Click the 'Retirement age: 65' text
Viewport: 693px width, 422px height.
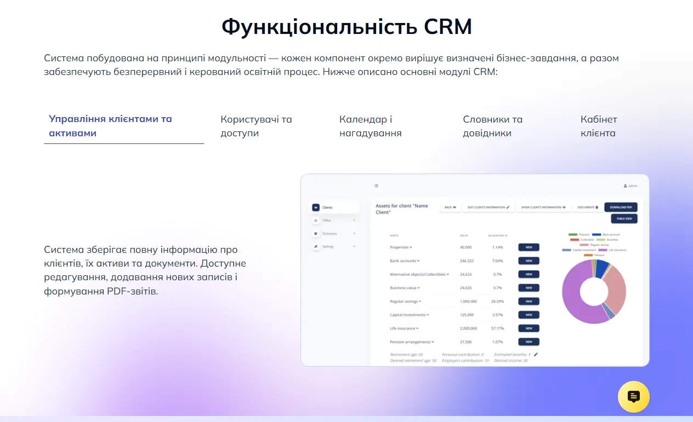point(406,355)
